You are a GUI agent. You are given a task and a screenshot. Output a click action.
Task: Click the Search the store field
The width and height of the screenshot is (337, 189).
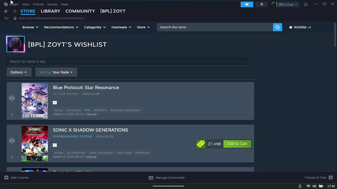coord(215,27)
